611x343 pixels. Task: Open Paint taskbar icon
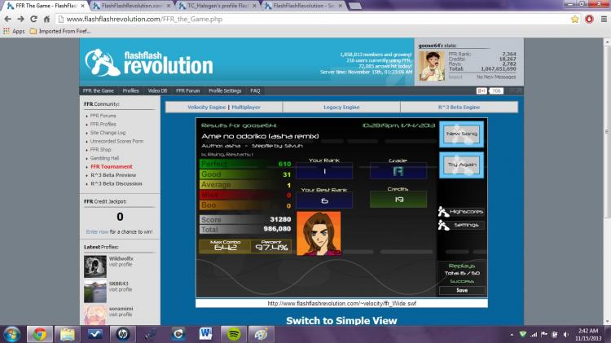[261, 334]
